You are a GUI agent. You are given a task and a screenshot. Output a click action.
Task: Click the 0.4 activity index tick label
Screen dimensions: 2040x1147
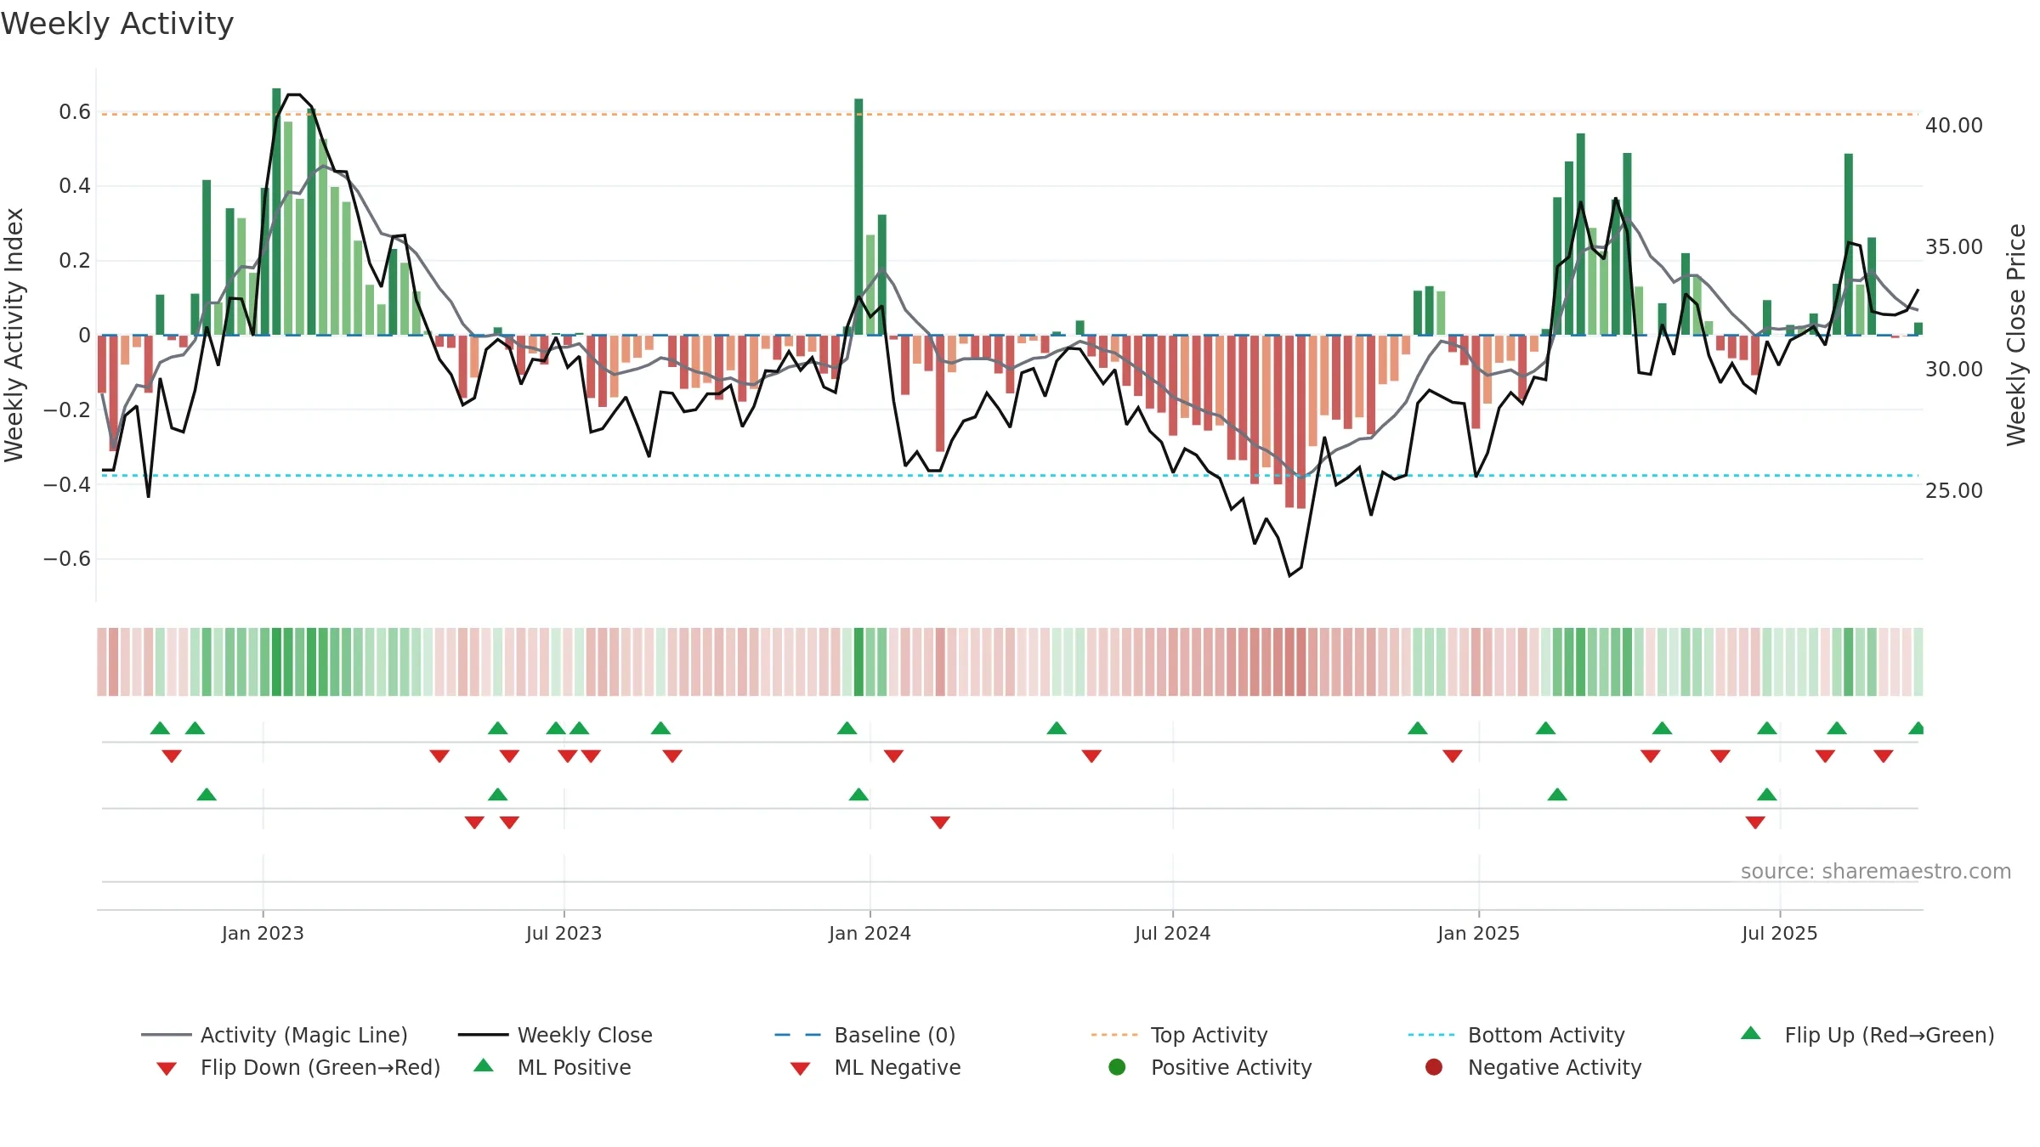75,186
